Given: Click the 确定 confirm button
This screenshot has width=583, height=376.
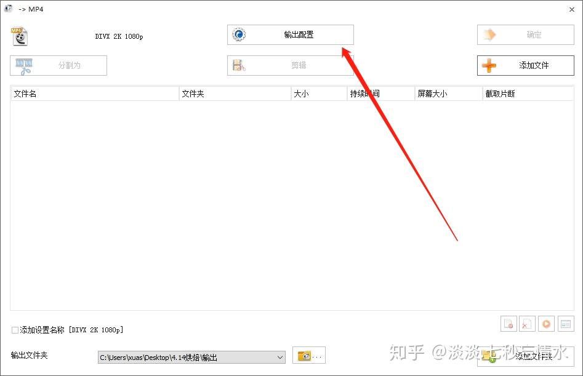Looking at the screenshot, I should (525, 35).
